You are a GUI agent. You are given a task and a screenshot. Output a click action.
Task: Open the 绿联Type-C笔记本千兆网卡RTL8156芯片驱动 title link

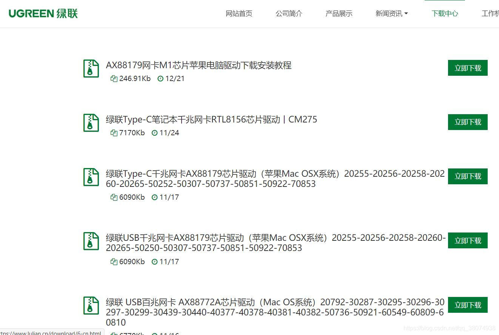click(211, 119)
